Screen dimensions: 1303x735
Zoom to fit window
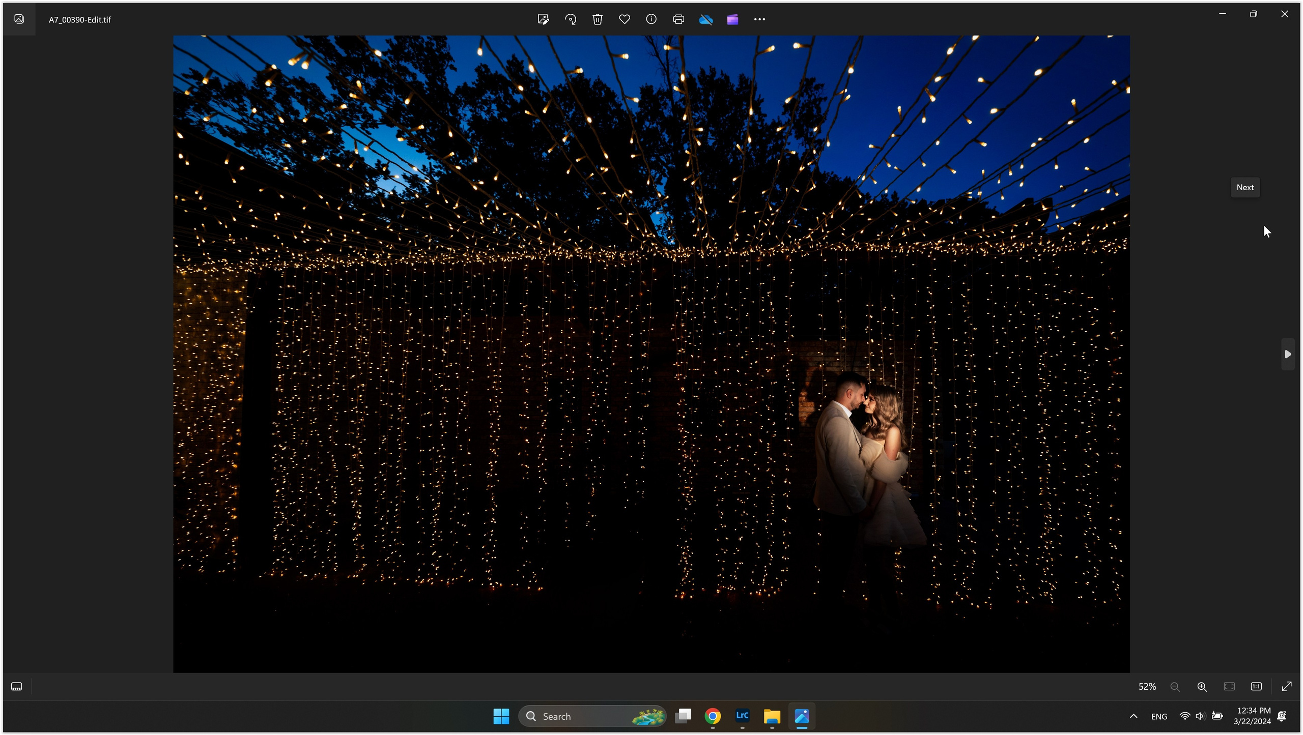tap(1229, 687)
